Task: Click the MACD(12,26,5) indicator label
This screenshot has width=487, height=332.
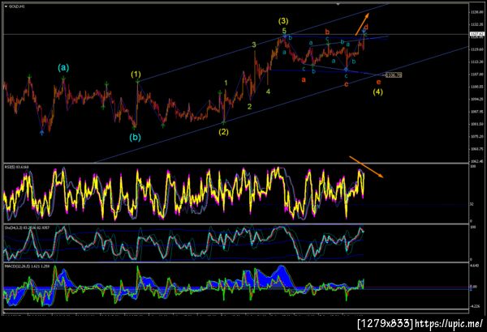Action: click(27, 266)
